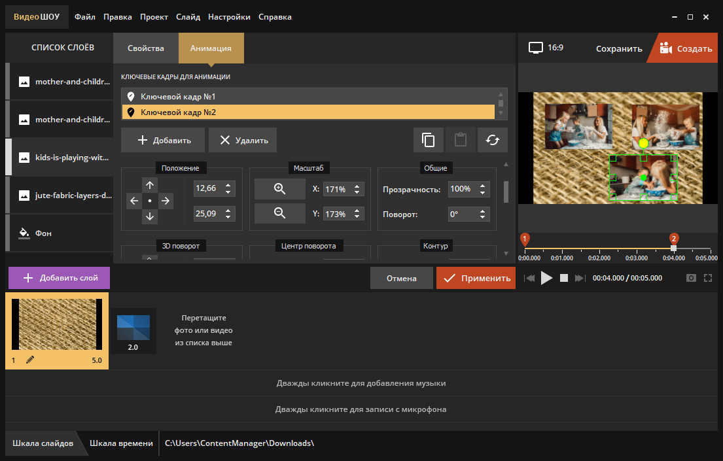723x461 pixels.
Task: Open the Справка menu
Action: click(275, 17)
